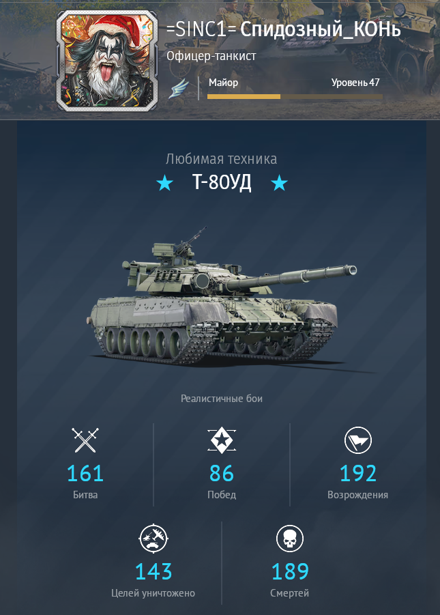Click the wing rank insignia icon
The height and width of the screenshot is (615, 440).
[179, 89]
